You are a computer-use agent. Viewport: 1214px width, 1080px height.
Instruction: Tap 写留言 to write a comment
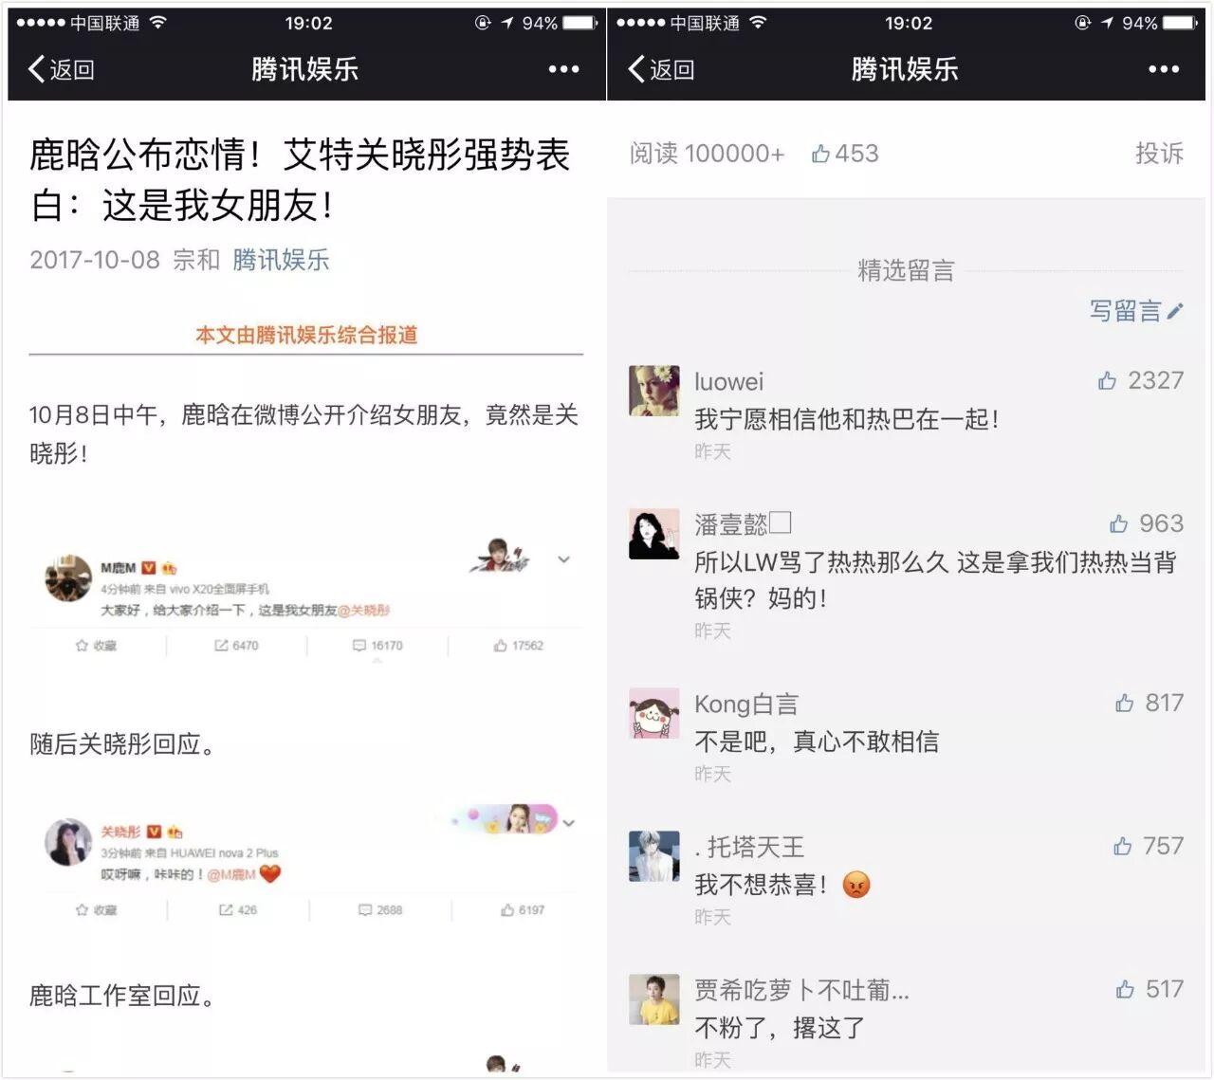[1135, 311]
